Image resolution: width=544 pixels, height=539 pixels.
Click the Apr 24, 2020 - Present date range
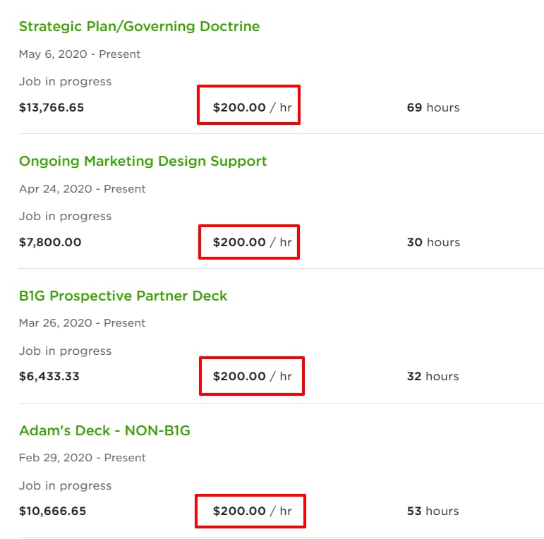click(x=83, y=189)
